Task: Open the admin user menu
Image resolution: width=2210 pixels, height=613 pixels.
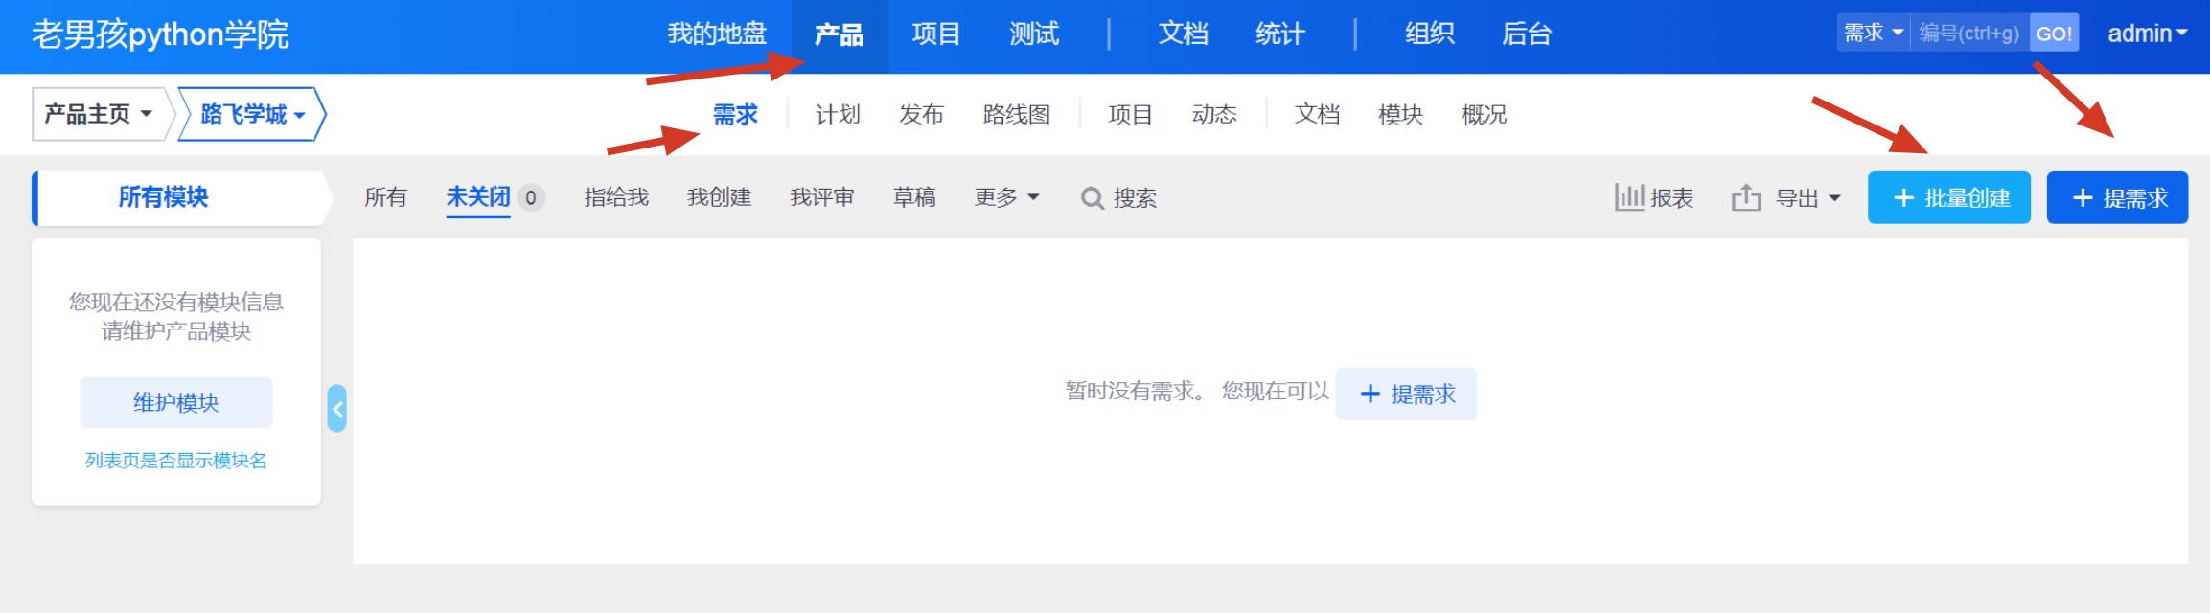Action: (2147, 34)
